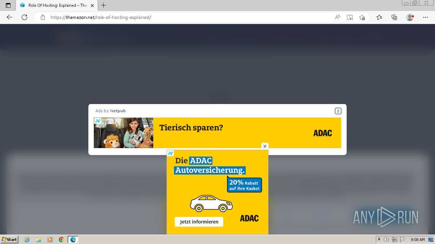The image size is (435, 244).
Task: Click ADAC logo in square ad
Action: point(249,218)
